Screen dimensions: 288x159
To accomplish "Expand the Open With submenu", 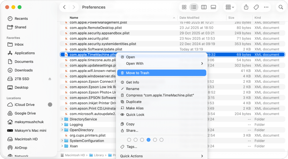I will (x=162, y=63).
